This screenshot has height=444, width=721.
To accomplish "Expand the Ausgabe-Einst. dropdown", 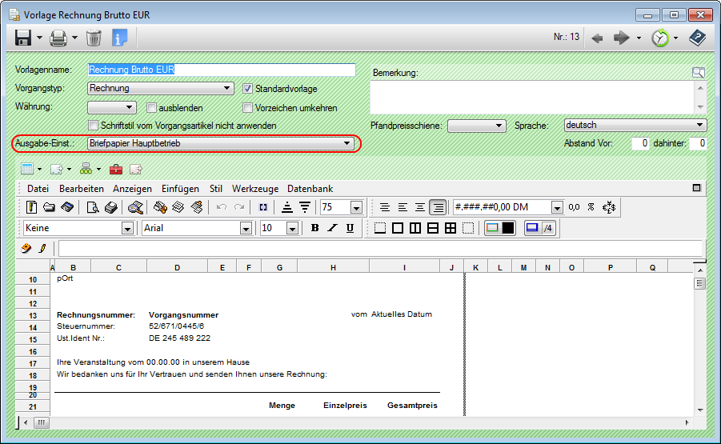I will 346,143.
